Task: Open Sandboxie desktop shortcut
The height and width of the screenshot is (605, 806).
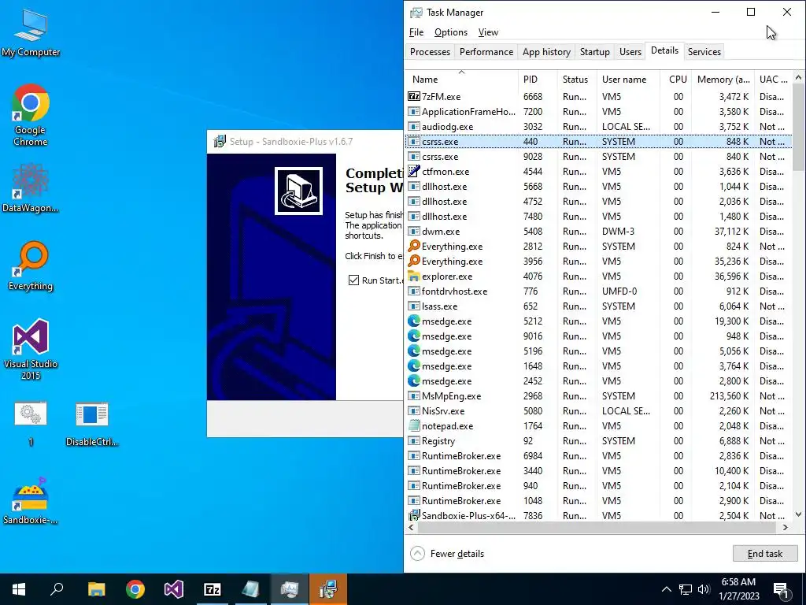Action: coord(31,500)
